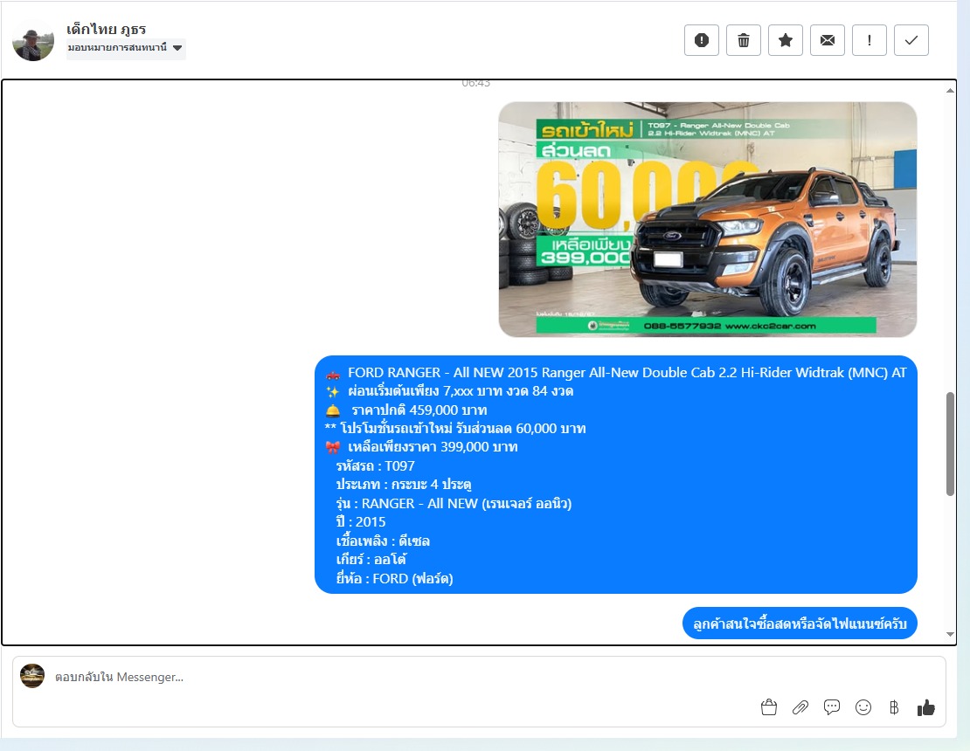The width and height of the screenshot is (970, 751).
Task: Click the promotion line with 60,000 baht discount
Action: [x=455, y=429]
